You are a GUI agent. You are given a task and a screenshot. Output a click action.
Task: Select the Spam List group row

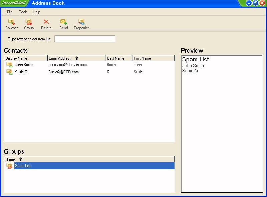pos(93,166)
